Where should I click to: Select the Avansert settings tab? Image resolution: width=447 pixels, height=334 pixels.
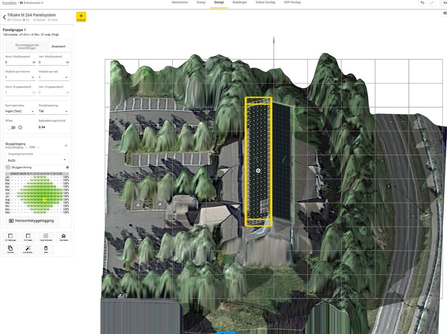(58, 46)
